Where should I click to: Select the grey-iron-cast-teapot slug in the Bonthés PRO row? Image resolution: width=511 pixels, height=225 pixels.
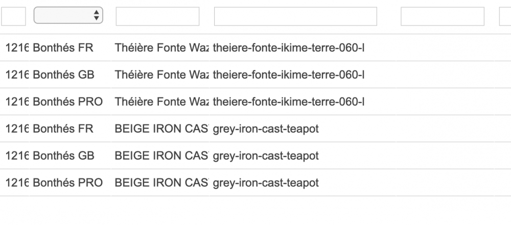point(266,183)
